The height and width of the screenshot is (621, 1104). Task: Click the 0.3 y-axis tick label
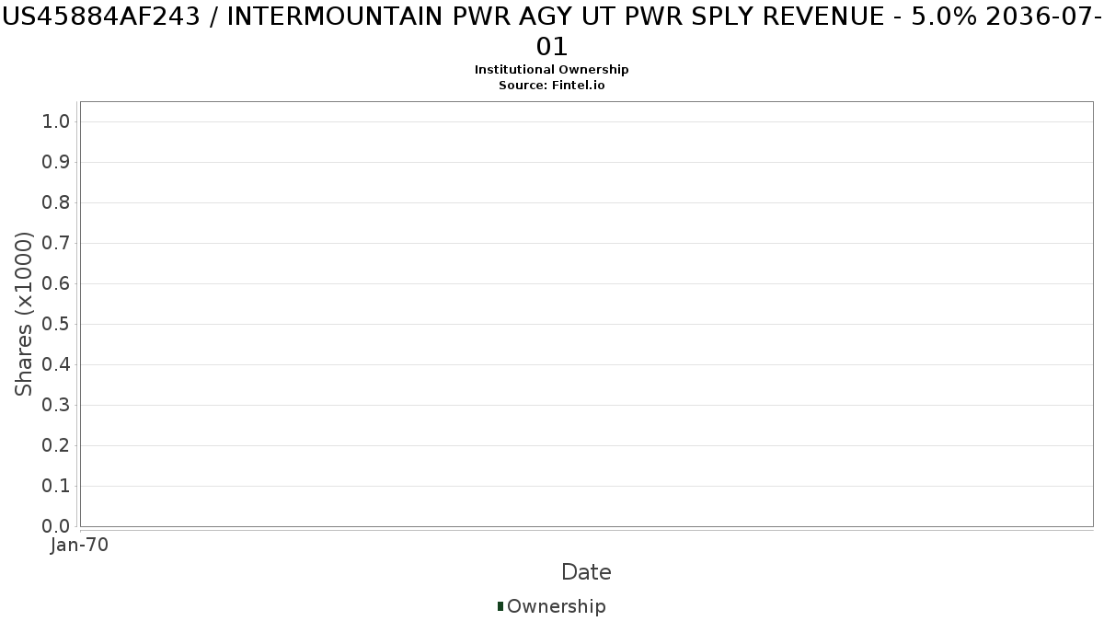coord(56,405)
